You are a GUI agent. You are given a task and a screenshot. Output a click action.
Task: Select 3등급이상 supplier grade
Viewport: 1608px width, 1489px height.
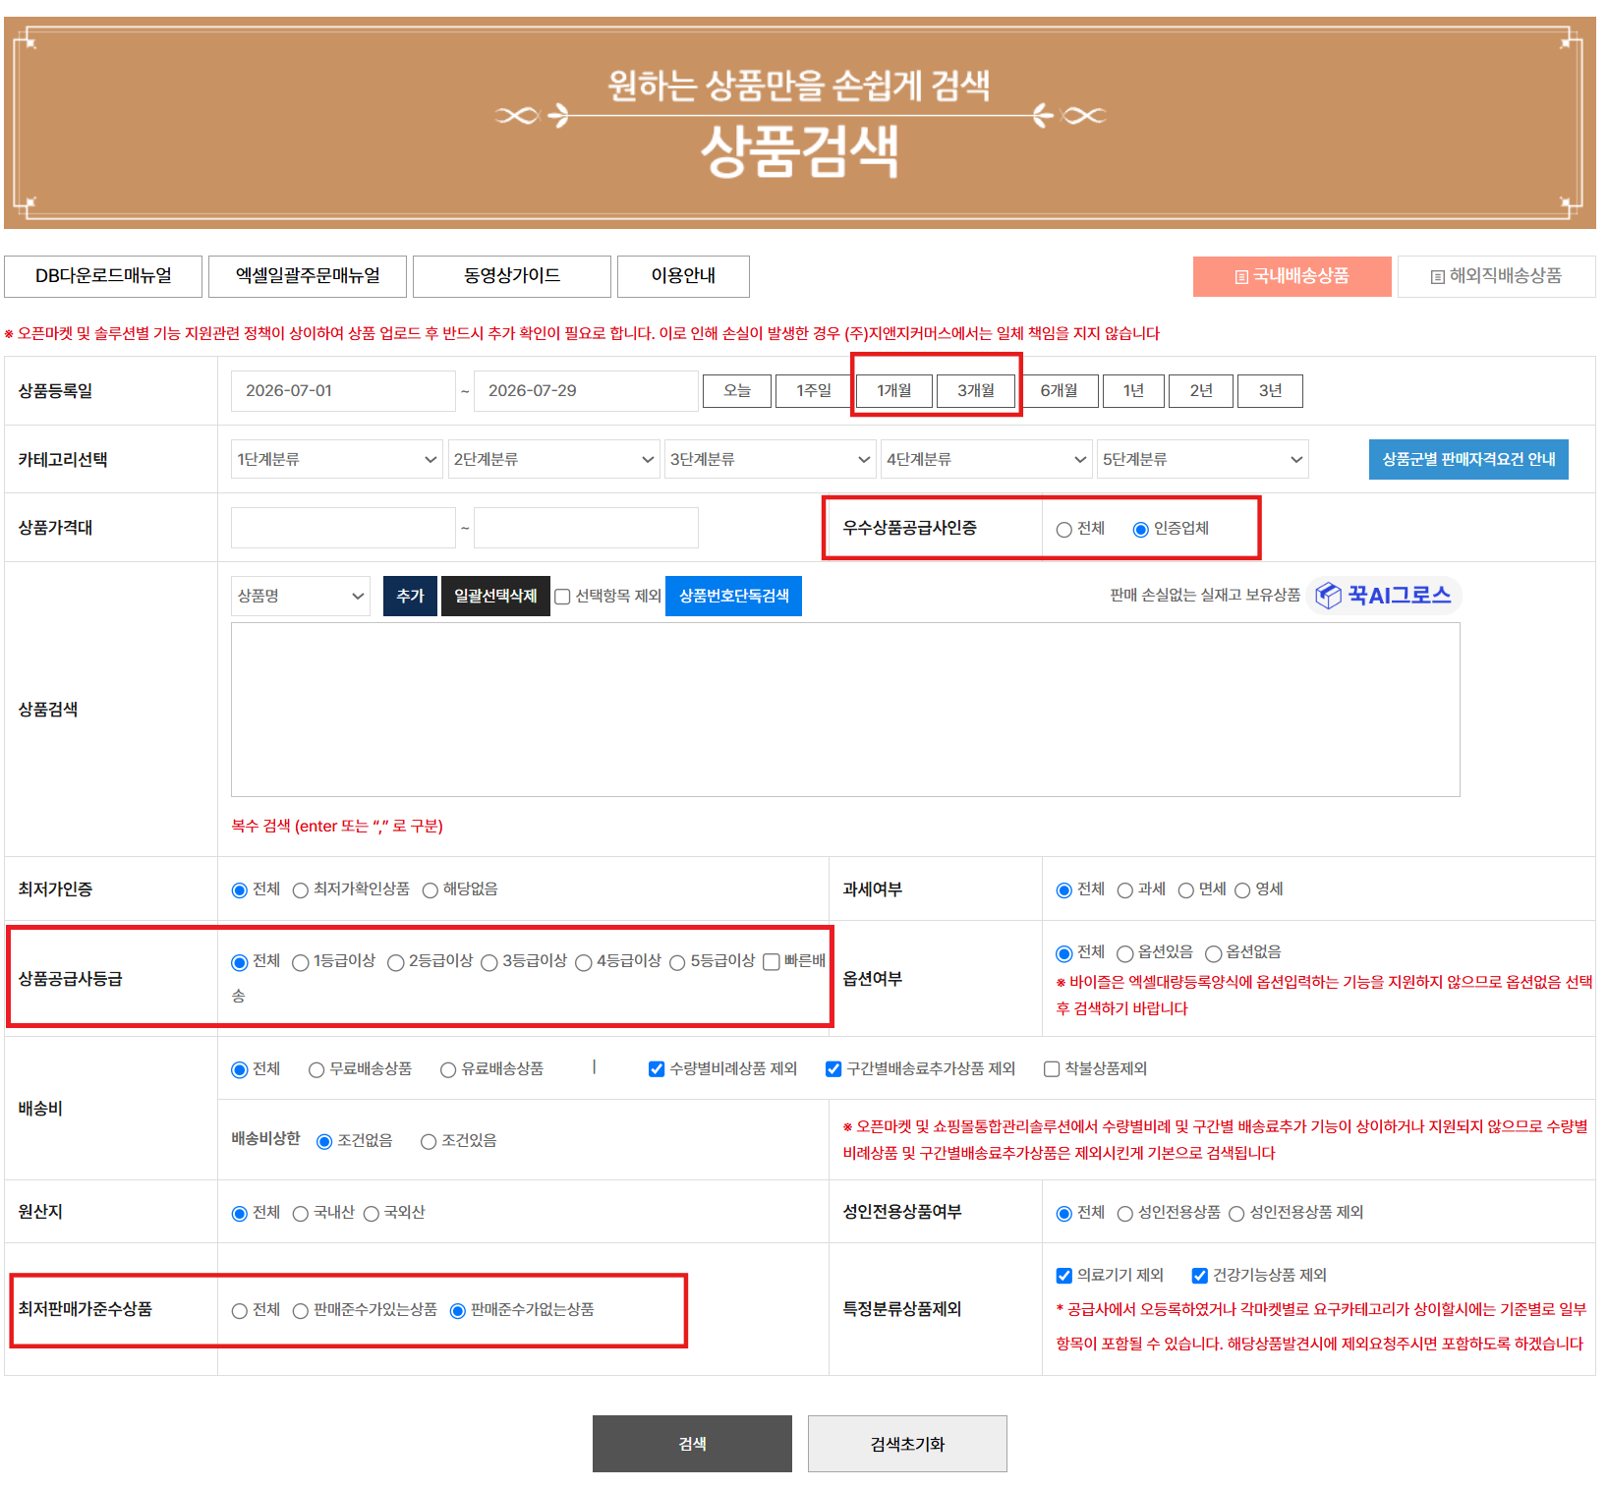click(x=489, y=962)
